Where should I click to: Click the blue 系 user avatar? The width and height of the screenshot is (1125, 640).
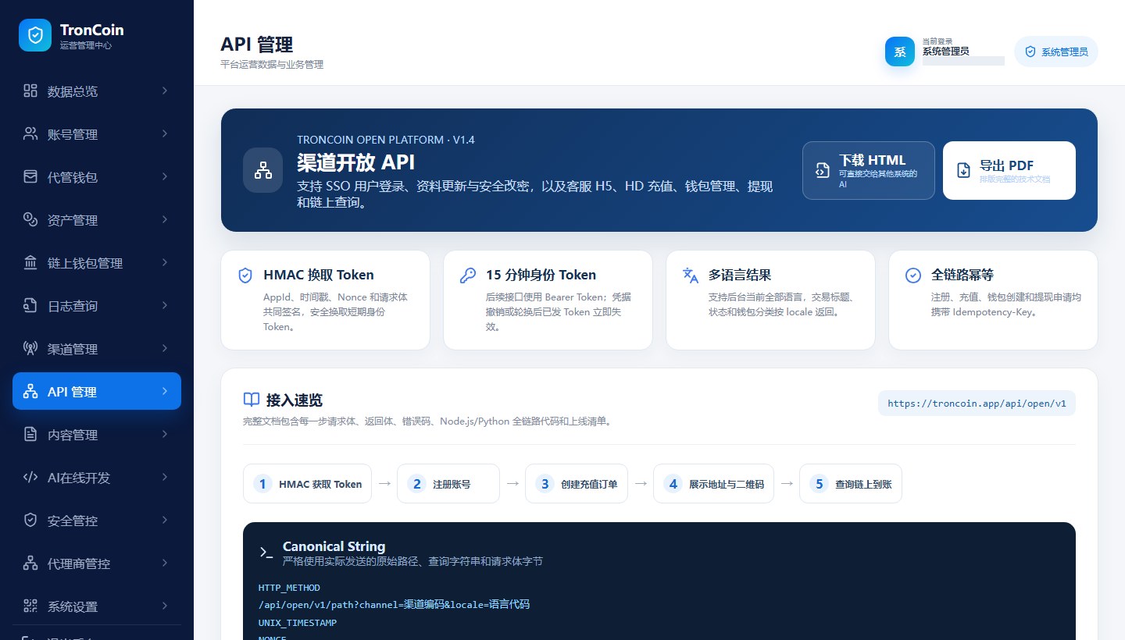pos(900,52)
